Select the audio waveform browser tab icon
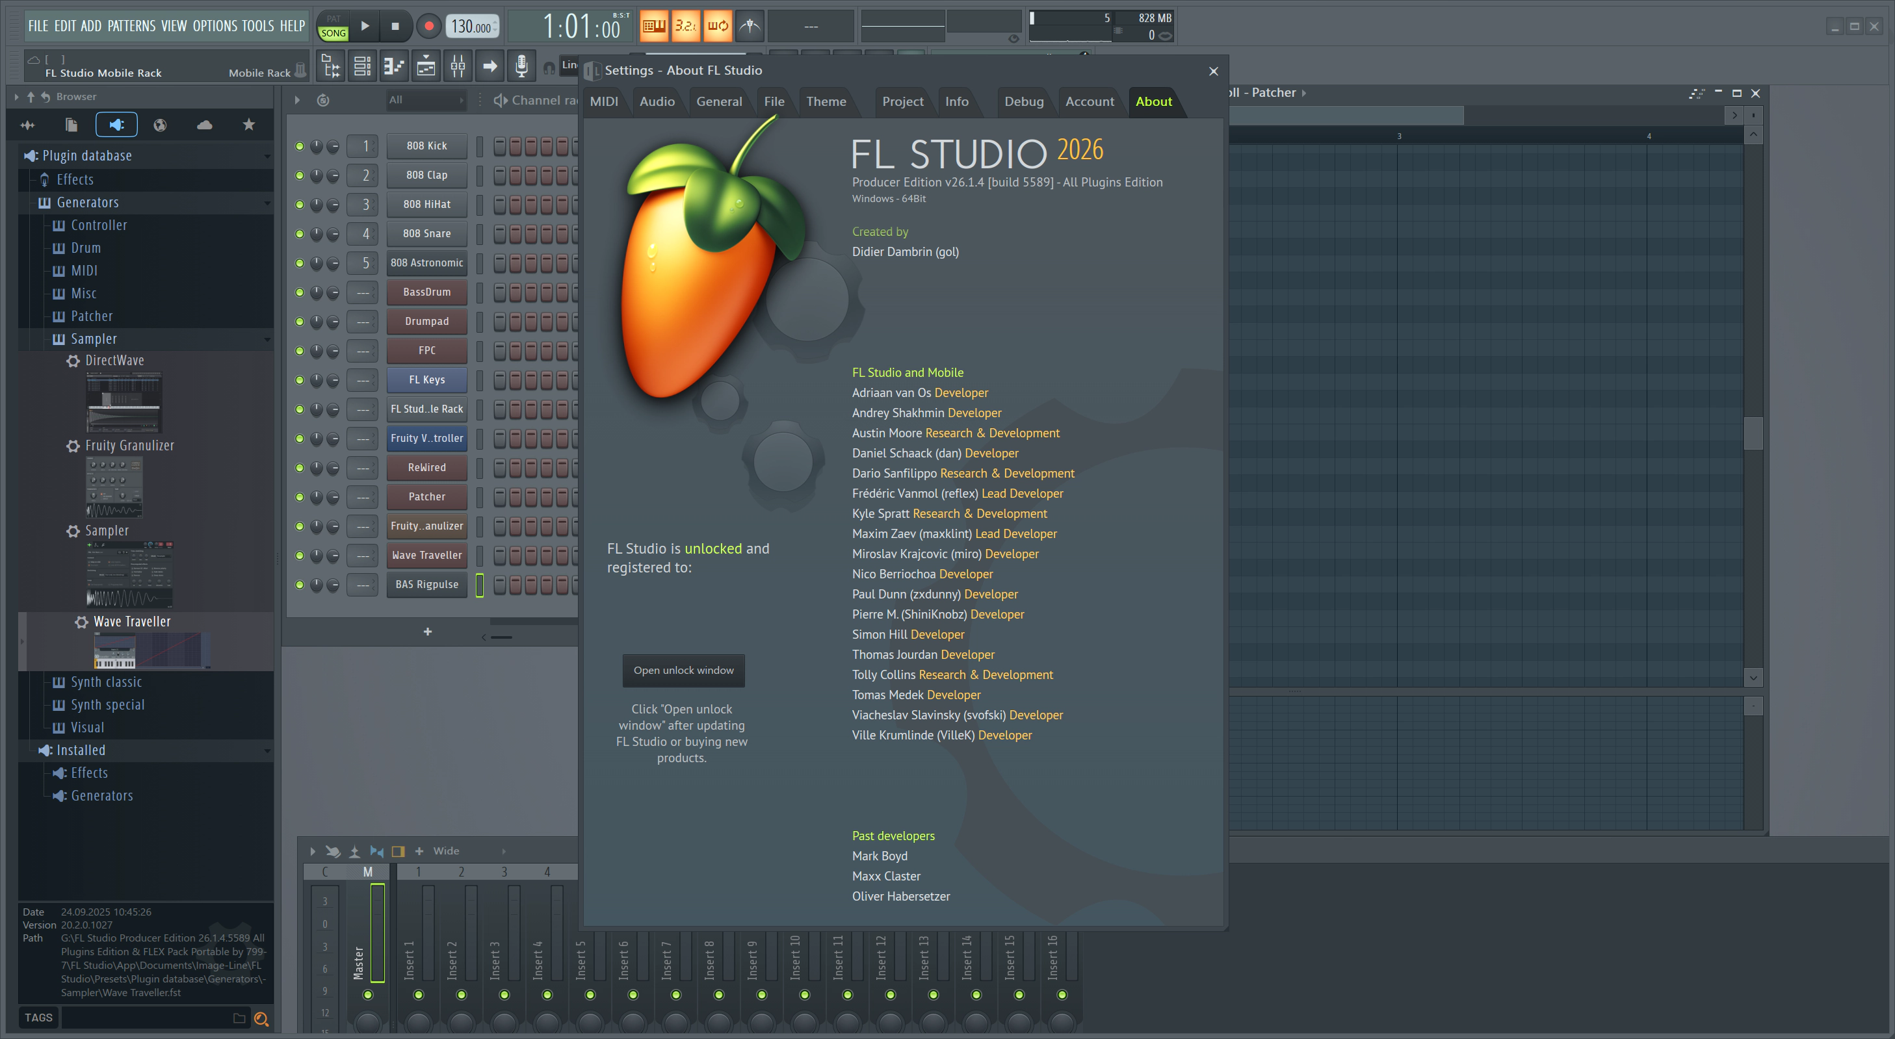Image resolution: width=1895 pixels, height=1039 pixels. pyautogui.click(x=28, y=125)
